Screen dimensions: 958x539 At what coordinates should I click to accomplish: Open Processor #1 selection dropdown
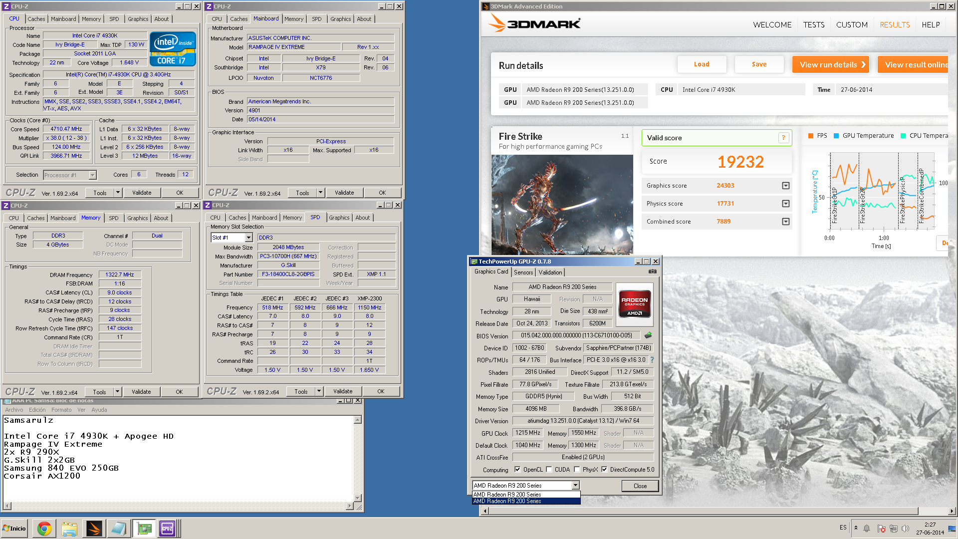92,175
